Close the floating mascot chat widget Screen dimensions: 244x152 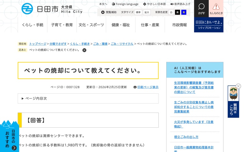tap(238, 86)
